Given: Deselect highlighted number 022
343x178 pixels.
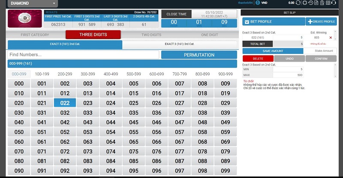Looking at the screenshot, I should (65, 103).
